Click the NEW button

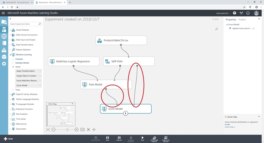[8, 139]
